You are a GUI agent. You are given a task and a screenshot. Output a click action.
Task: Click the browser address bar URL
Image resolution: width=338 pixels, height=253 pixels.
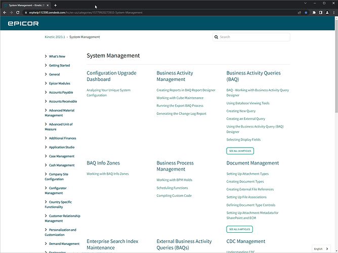click(86, 13)
